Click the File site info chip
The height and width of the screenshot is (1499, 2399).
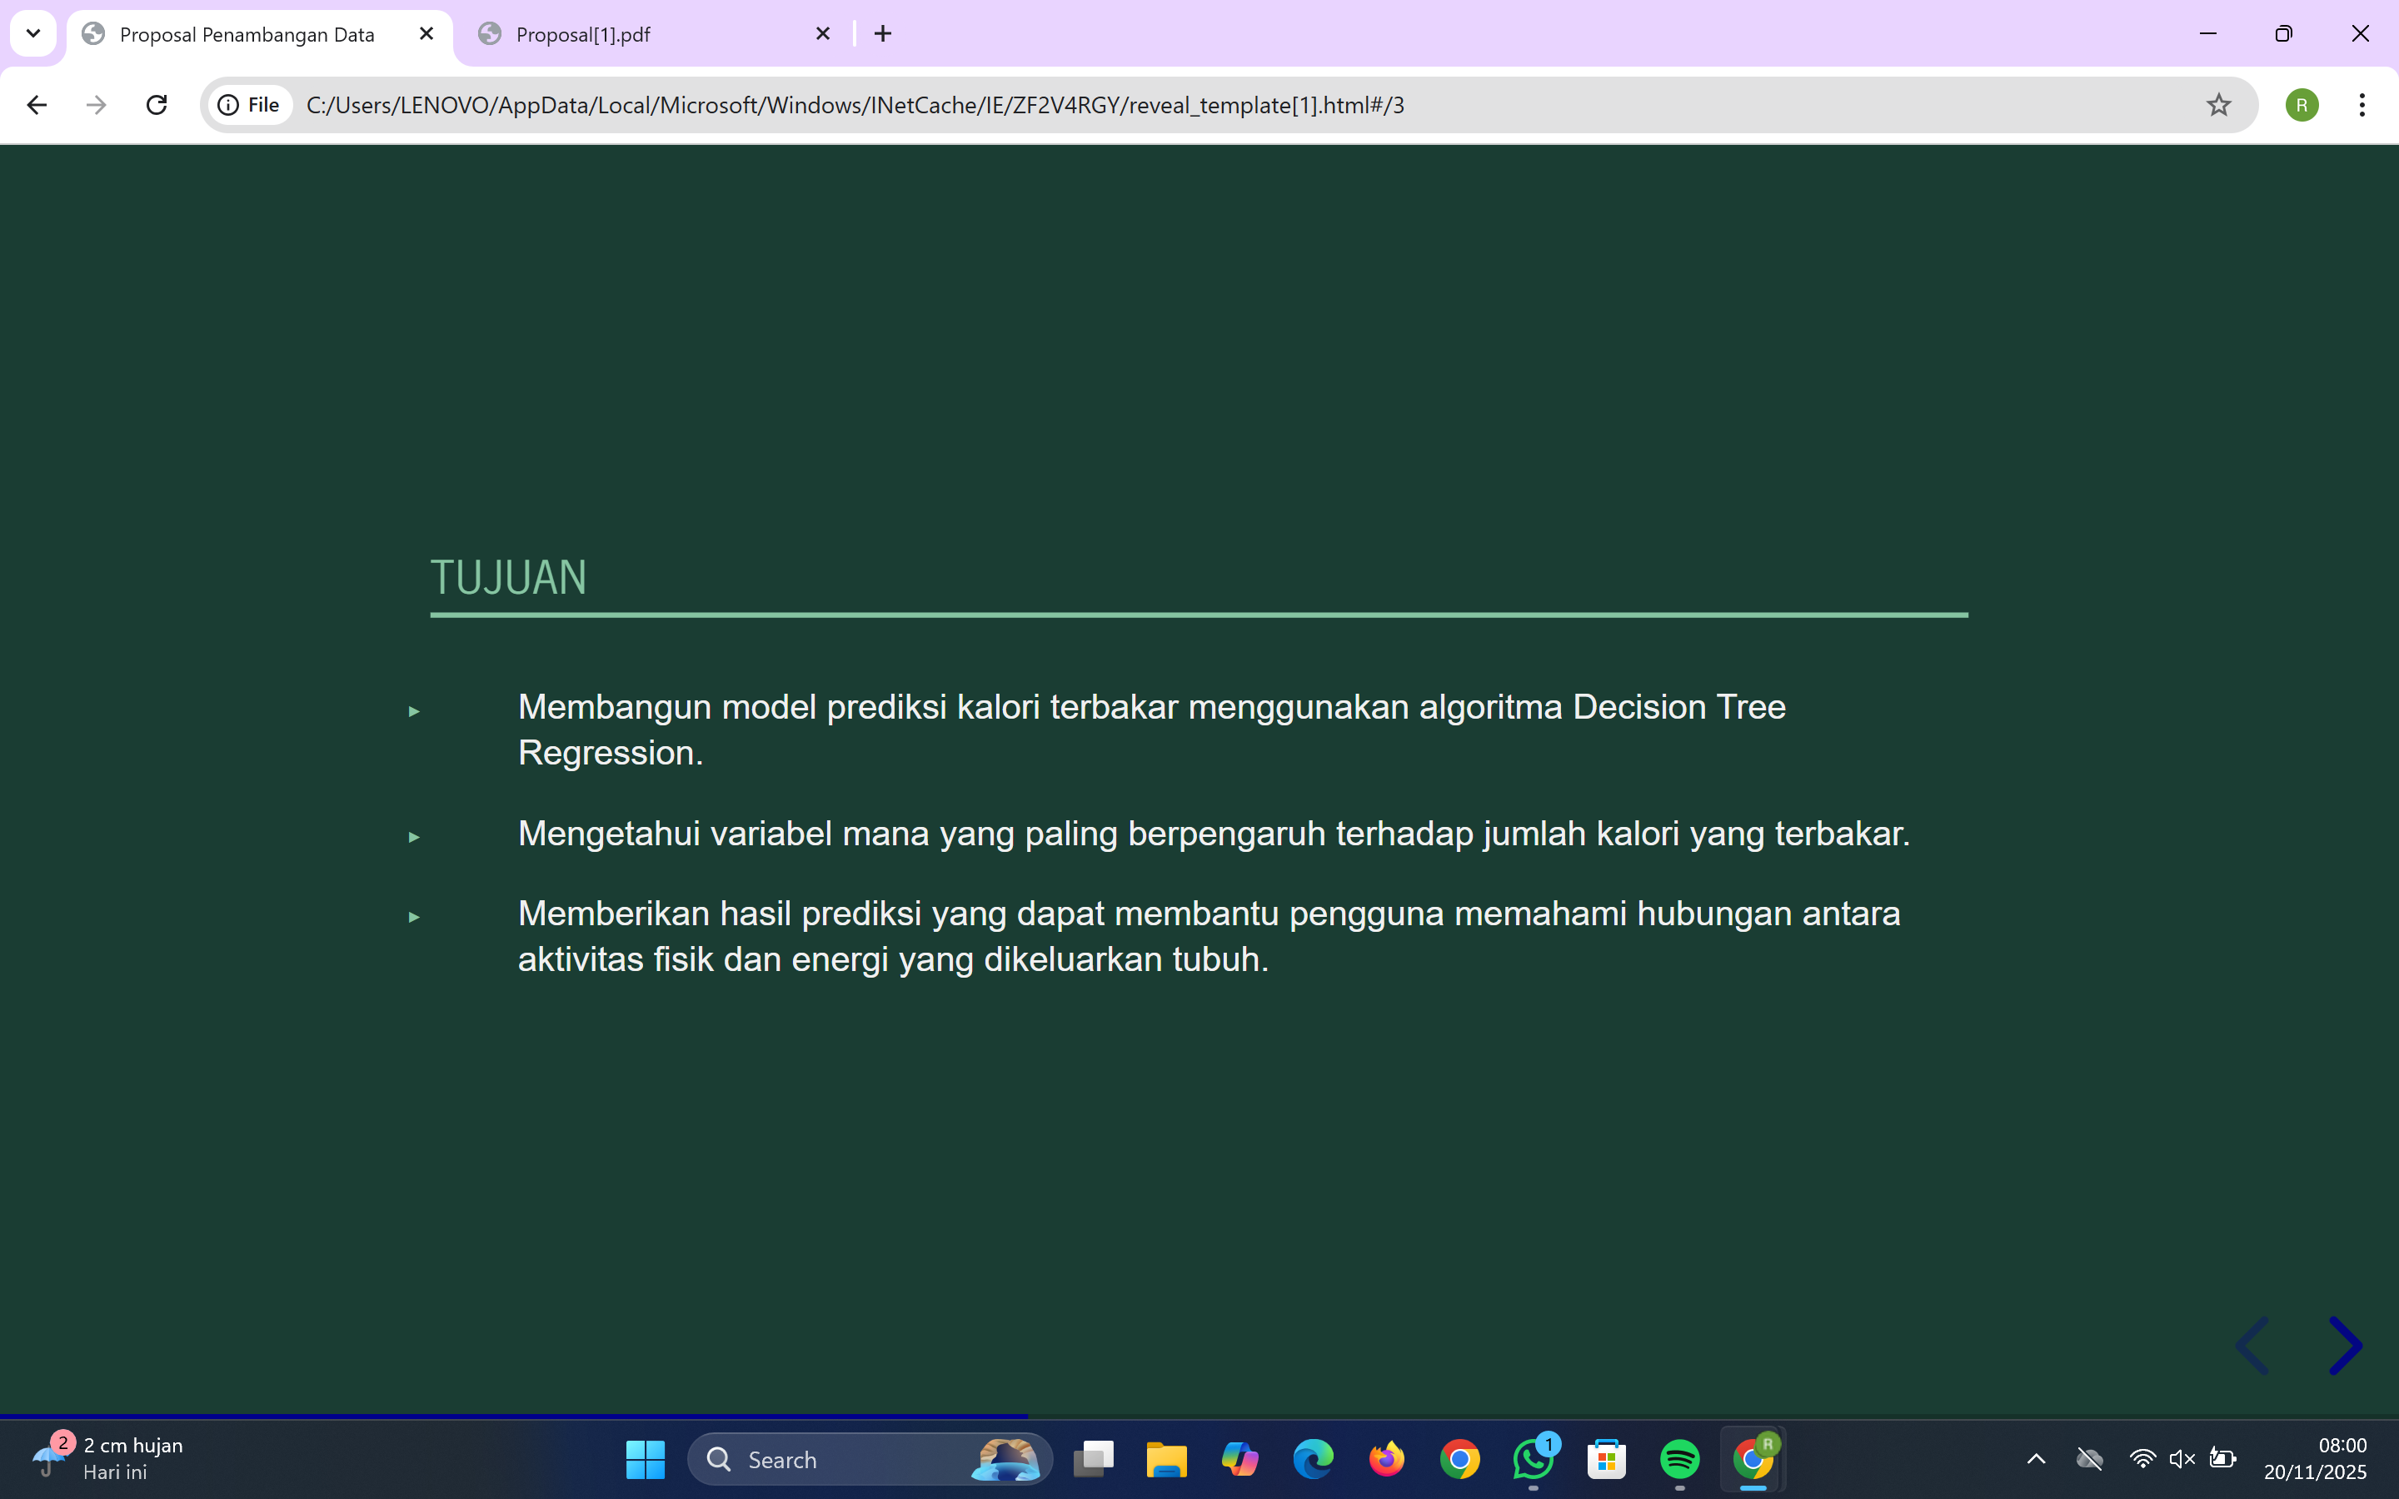click(x=250, y=105)
